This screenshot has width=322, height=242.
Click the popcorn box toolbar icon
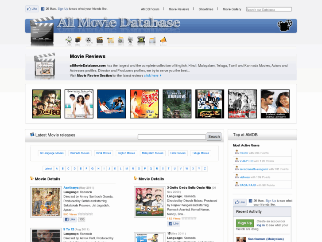tap(152, 40)
